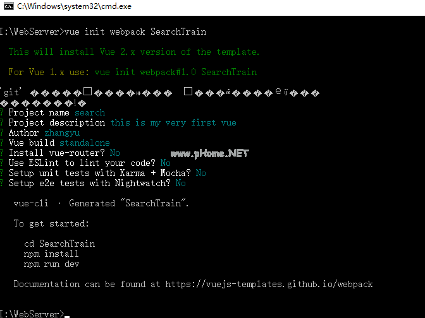Click the project name answer 'search'

pos(90,112)
